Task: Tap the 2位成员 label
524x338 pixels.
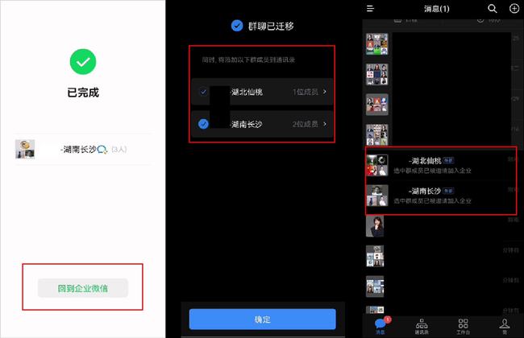Action: (x=305, y=124)
